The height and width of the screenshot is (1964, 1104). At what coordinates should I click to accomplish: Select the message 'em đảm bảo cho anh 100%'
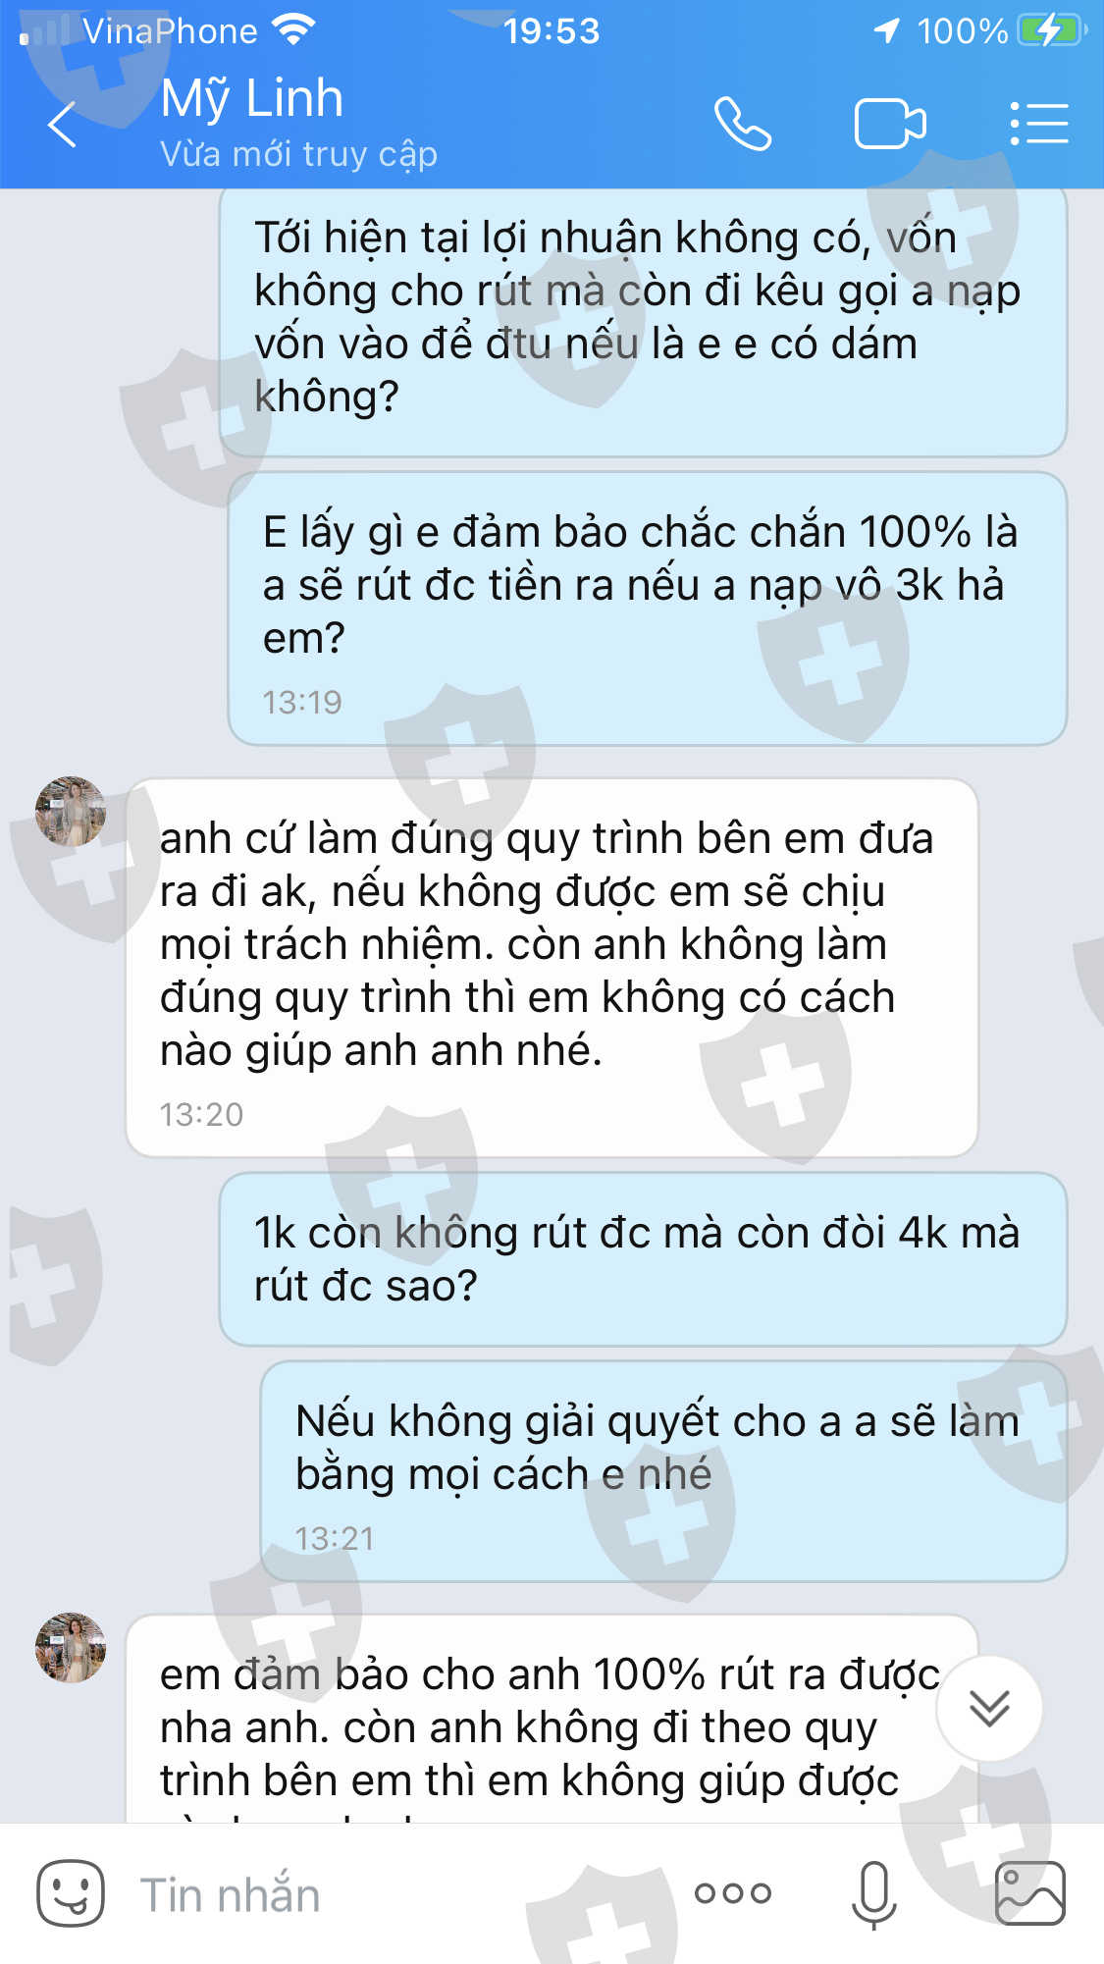tap(552, 1720)
